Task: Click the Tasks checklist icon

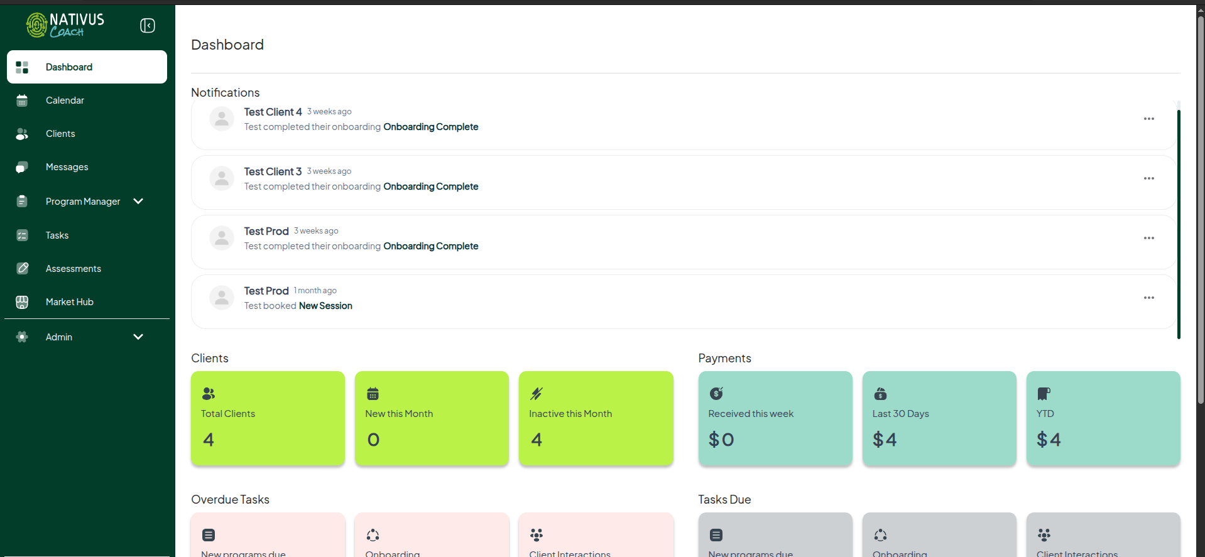Action: (x=22, y=235)
